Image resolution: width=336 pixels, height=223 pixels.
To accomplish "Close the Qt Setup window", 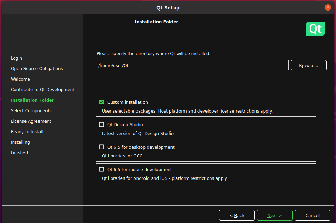I will (328, 7).
